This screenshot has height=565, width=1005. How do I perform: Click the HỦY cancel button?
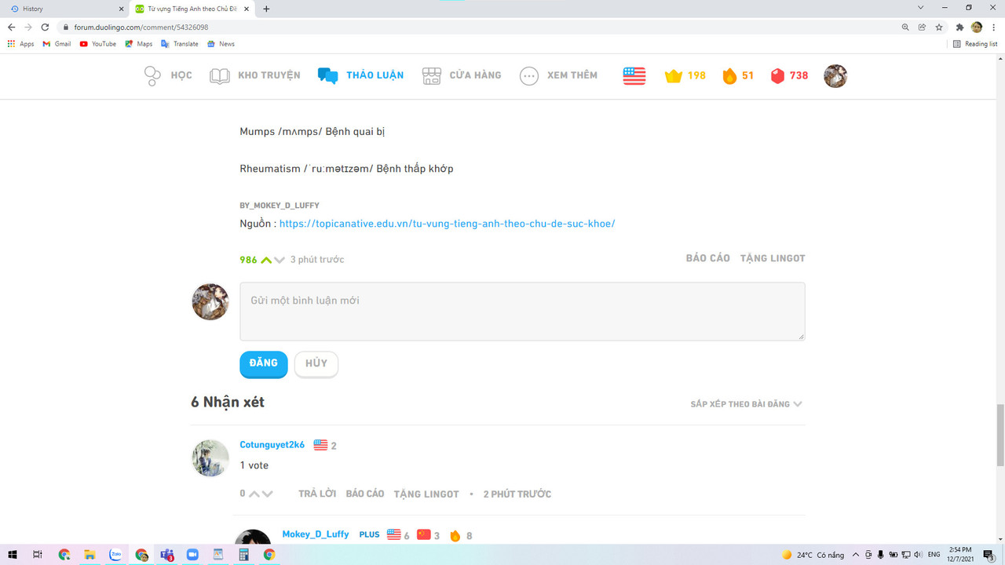pyautogui.click(x=316, y=364)
